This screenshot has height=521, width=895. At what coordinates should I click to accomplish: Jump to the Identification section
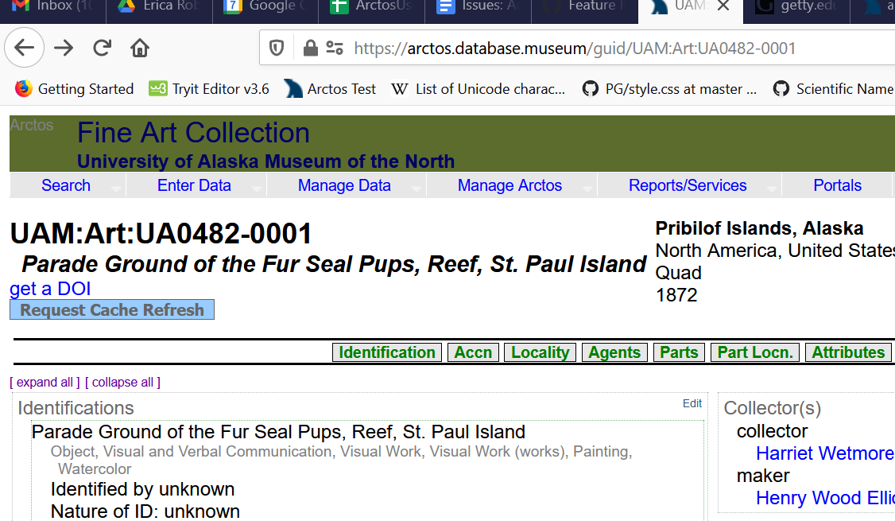pos(387,352)
